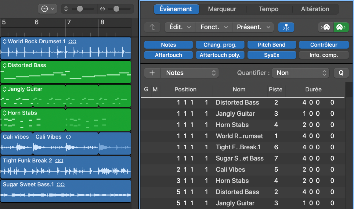Enable the Info. comp. filter
The image size is (354, 209).
pyautogui.click(x=324, y=55)
